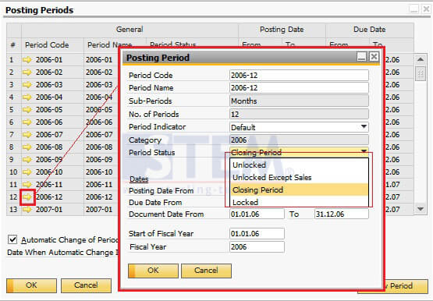Open link arrow for period 2006-03
Image resolution: width=433 pixels, height=301 pixels.
click(x=27, y=85)
